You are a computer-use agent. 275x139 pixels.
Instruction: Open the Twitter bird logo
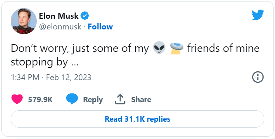point(258,15)
